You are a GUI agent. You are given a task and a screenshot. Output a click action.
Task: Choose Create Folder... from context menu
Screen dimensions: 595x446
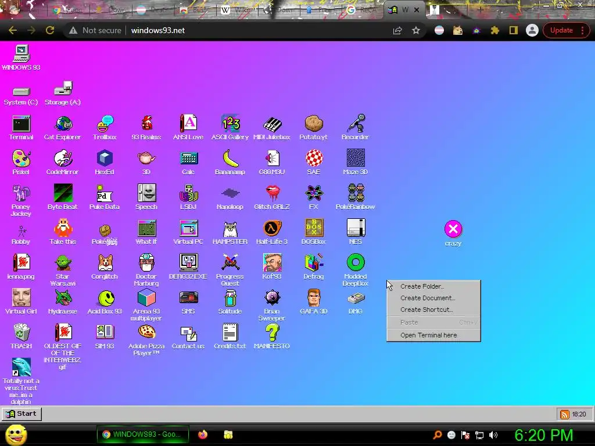point(433,286)
